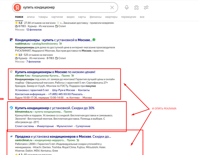The image size is (199, 155).
Task: Start voice search with microphone icon
Action: [127, 8]
